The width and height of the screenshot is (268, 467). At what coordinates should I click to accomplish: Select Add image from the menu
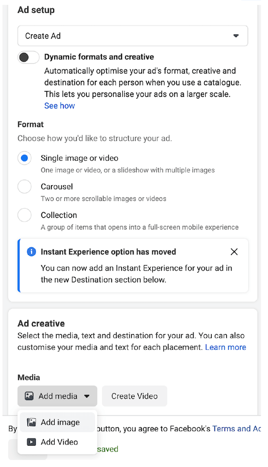57,422
